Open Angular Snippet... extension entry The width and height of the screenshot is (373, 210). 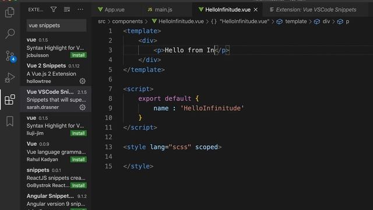tap(56, 201)
